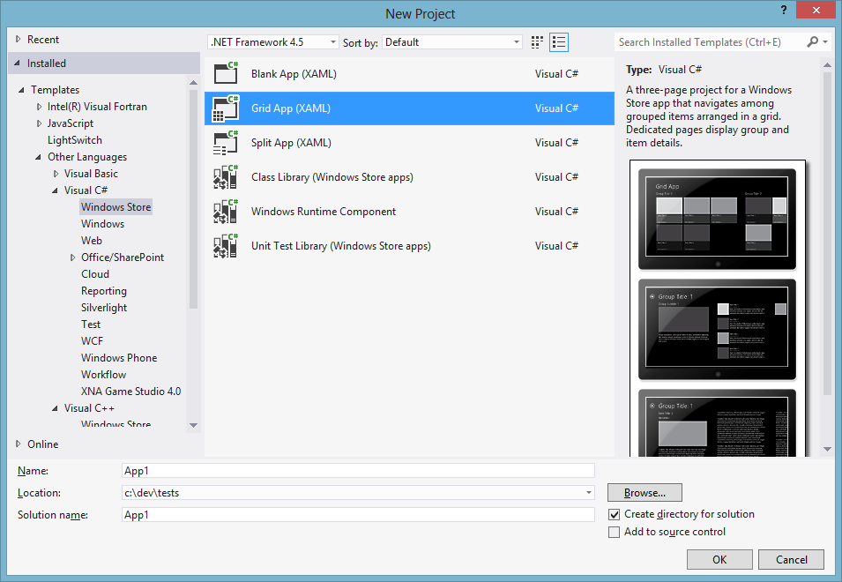Select the Unit Test Library icon
842x582 pixels.
(227, 246)
